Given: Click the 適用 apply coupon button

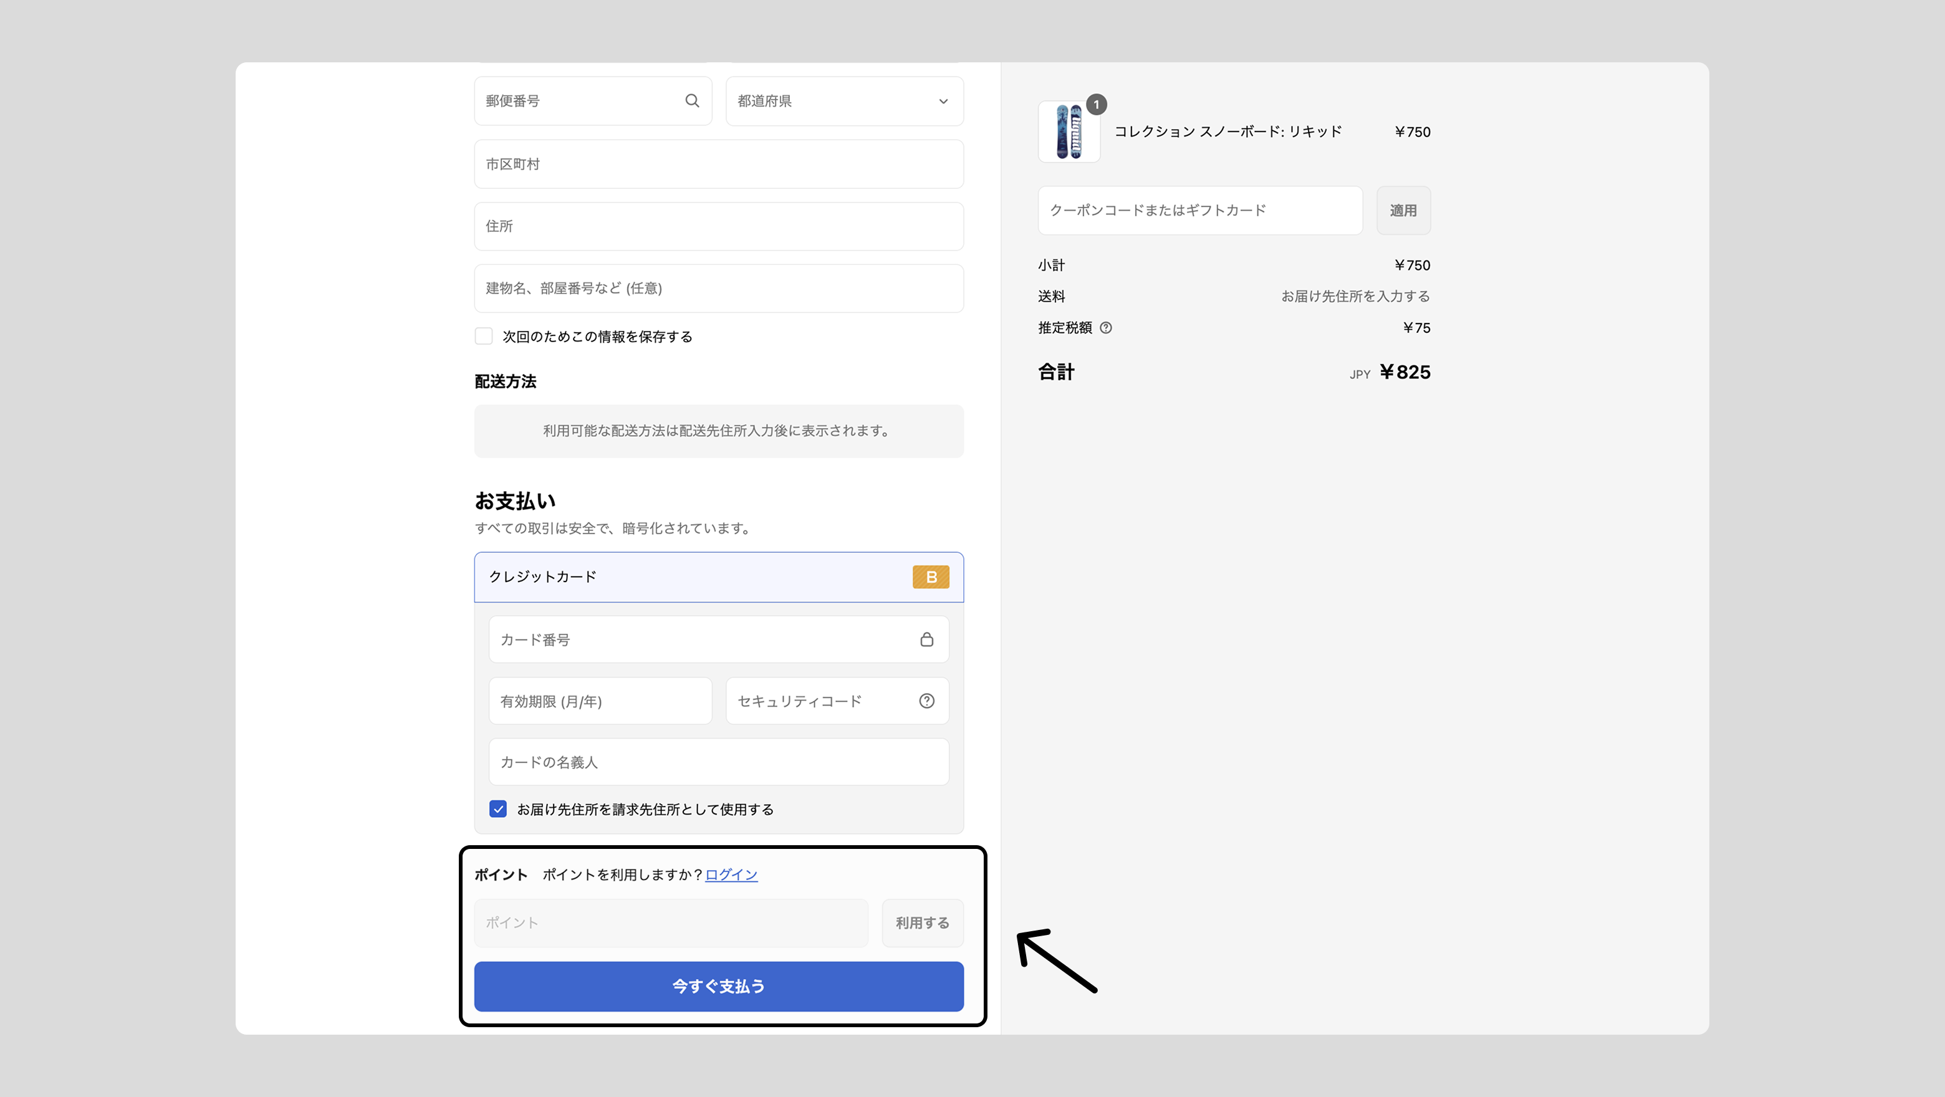Looking at the screenshot, I should pos(1403,211).
